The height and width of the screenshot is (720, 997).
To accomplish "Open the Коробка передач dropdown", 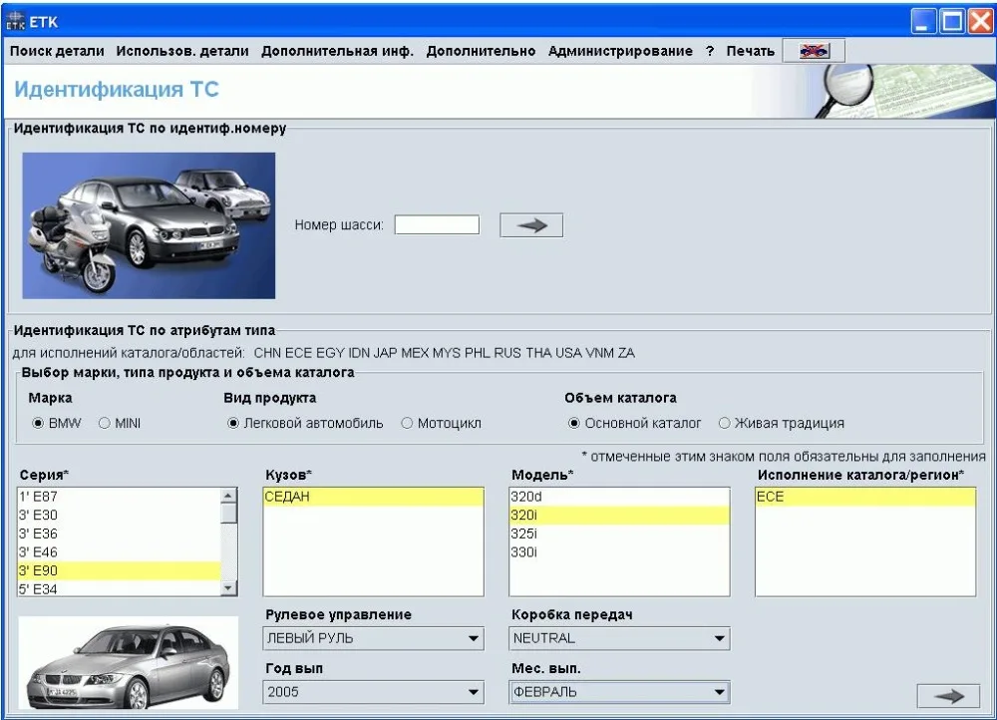I will [718, 638].
